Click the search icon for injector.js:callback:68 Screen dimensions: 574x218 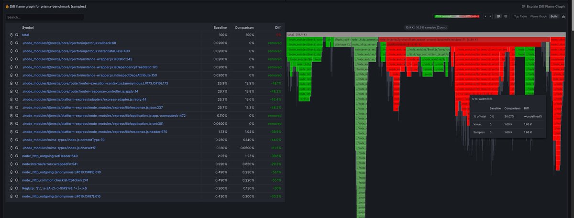click(17, 43)
